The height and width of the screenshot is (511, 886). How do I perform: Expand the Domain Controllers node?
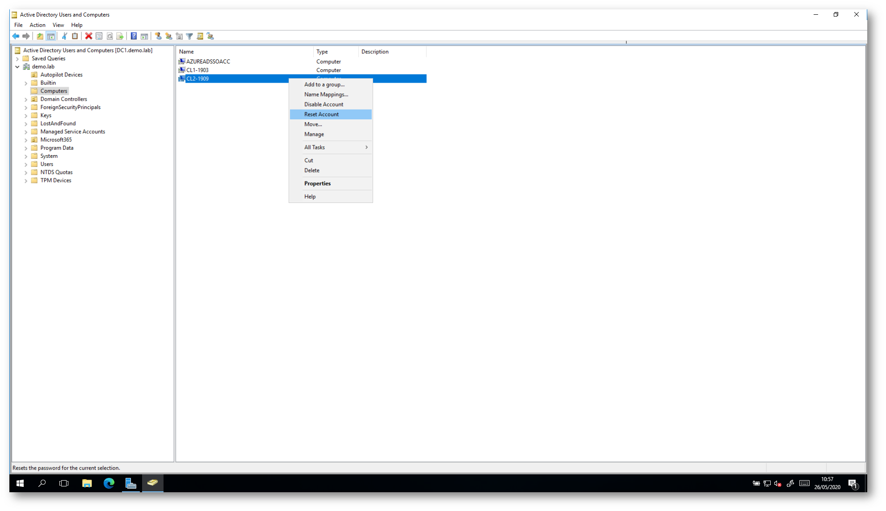pyautogui.click(x=26, y=99)
